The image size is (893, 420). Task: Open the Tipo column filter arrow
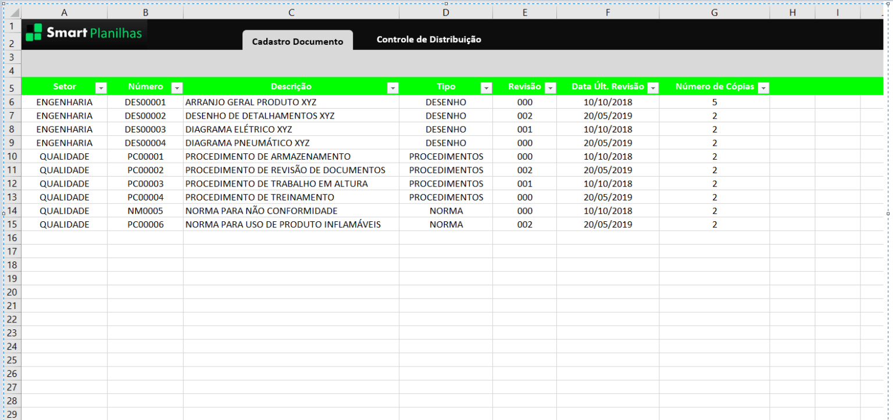coord(486,88)
